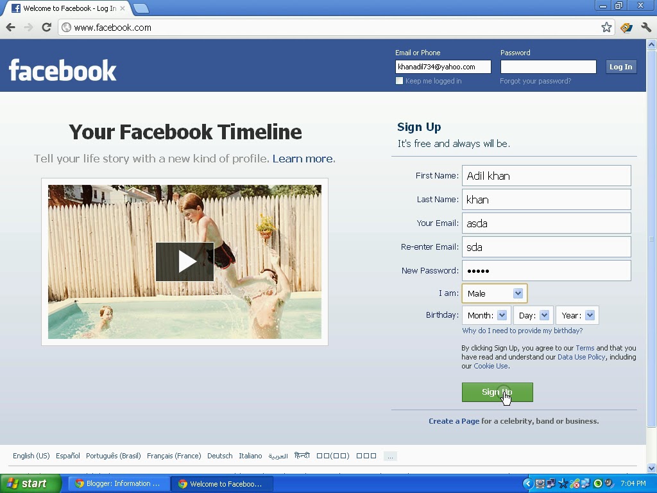The width and height of the screenshot is (657, 493).
Task: Select Italiano language
Action: point(250,456)
